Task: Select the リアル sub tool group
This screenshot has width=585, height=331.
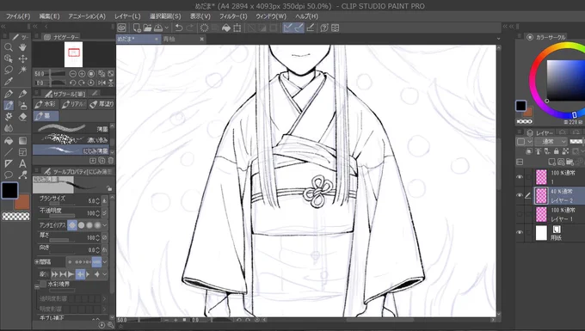Action: coord(73,104)
